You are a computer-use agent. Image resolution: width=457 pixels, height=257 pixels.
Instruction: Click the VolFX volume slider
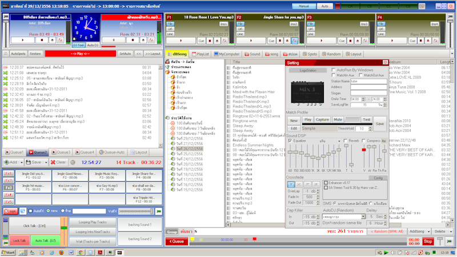[135, 211]
